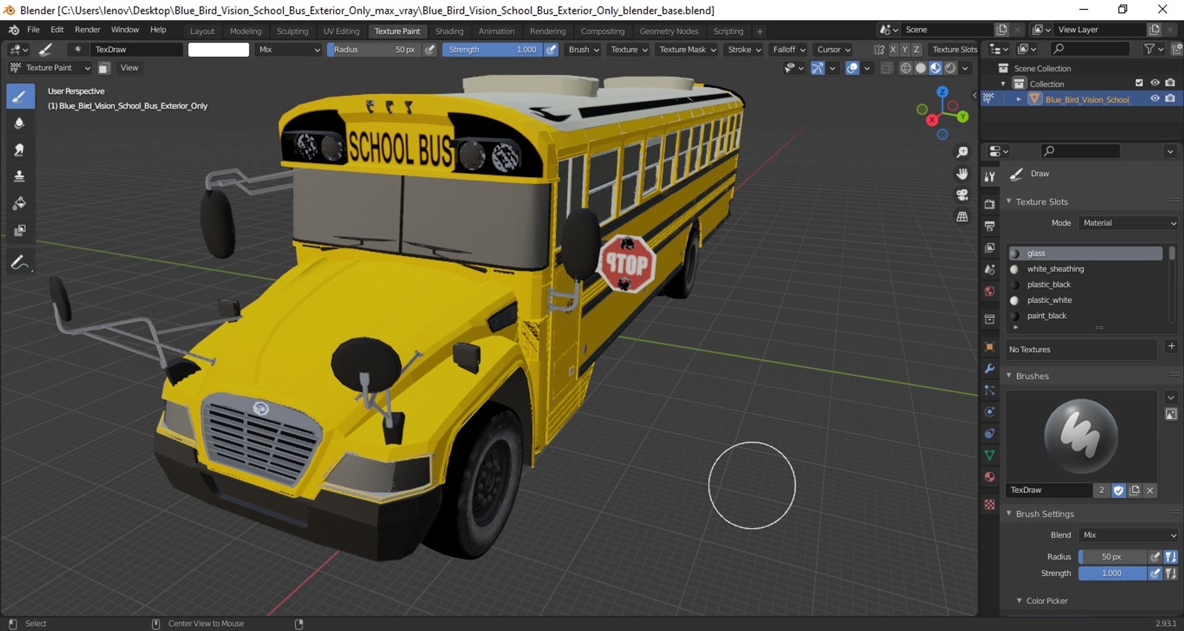Toggle the camera view icon
1184x631 pixels.
(x=962, y=195)
